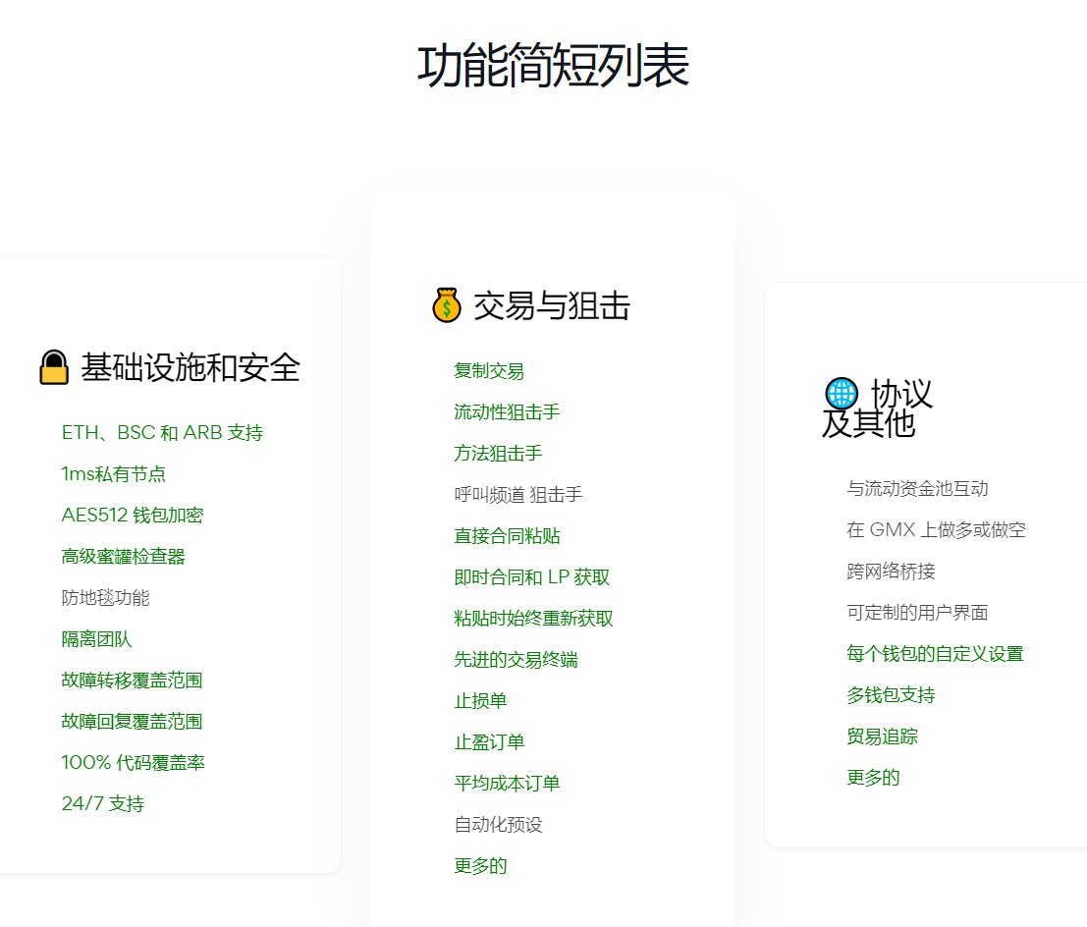The image size is (1087, 927).
Task: Open the 100% 代码覆盖率 link
Action: point(134,763)
